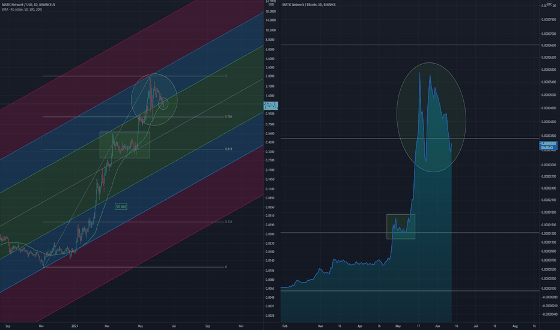Click the 2021 date label on USD chart
This screenshot has width=560, height=330.
(75, 326)
